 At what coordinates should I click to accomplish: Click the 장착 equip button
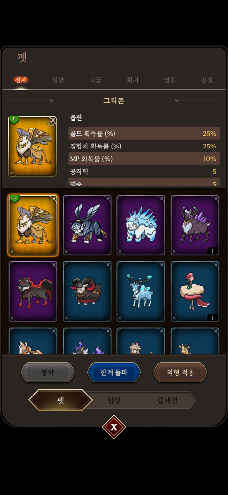pyautogui.click(x=47, y=372)
